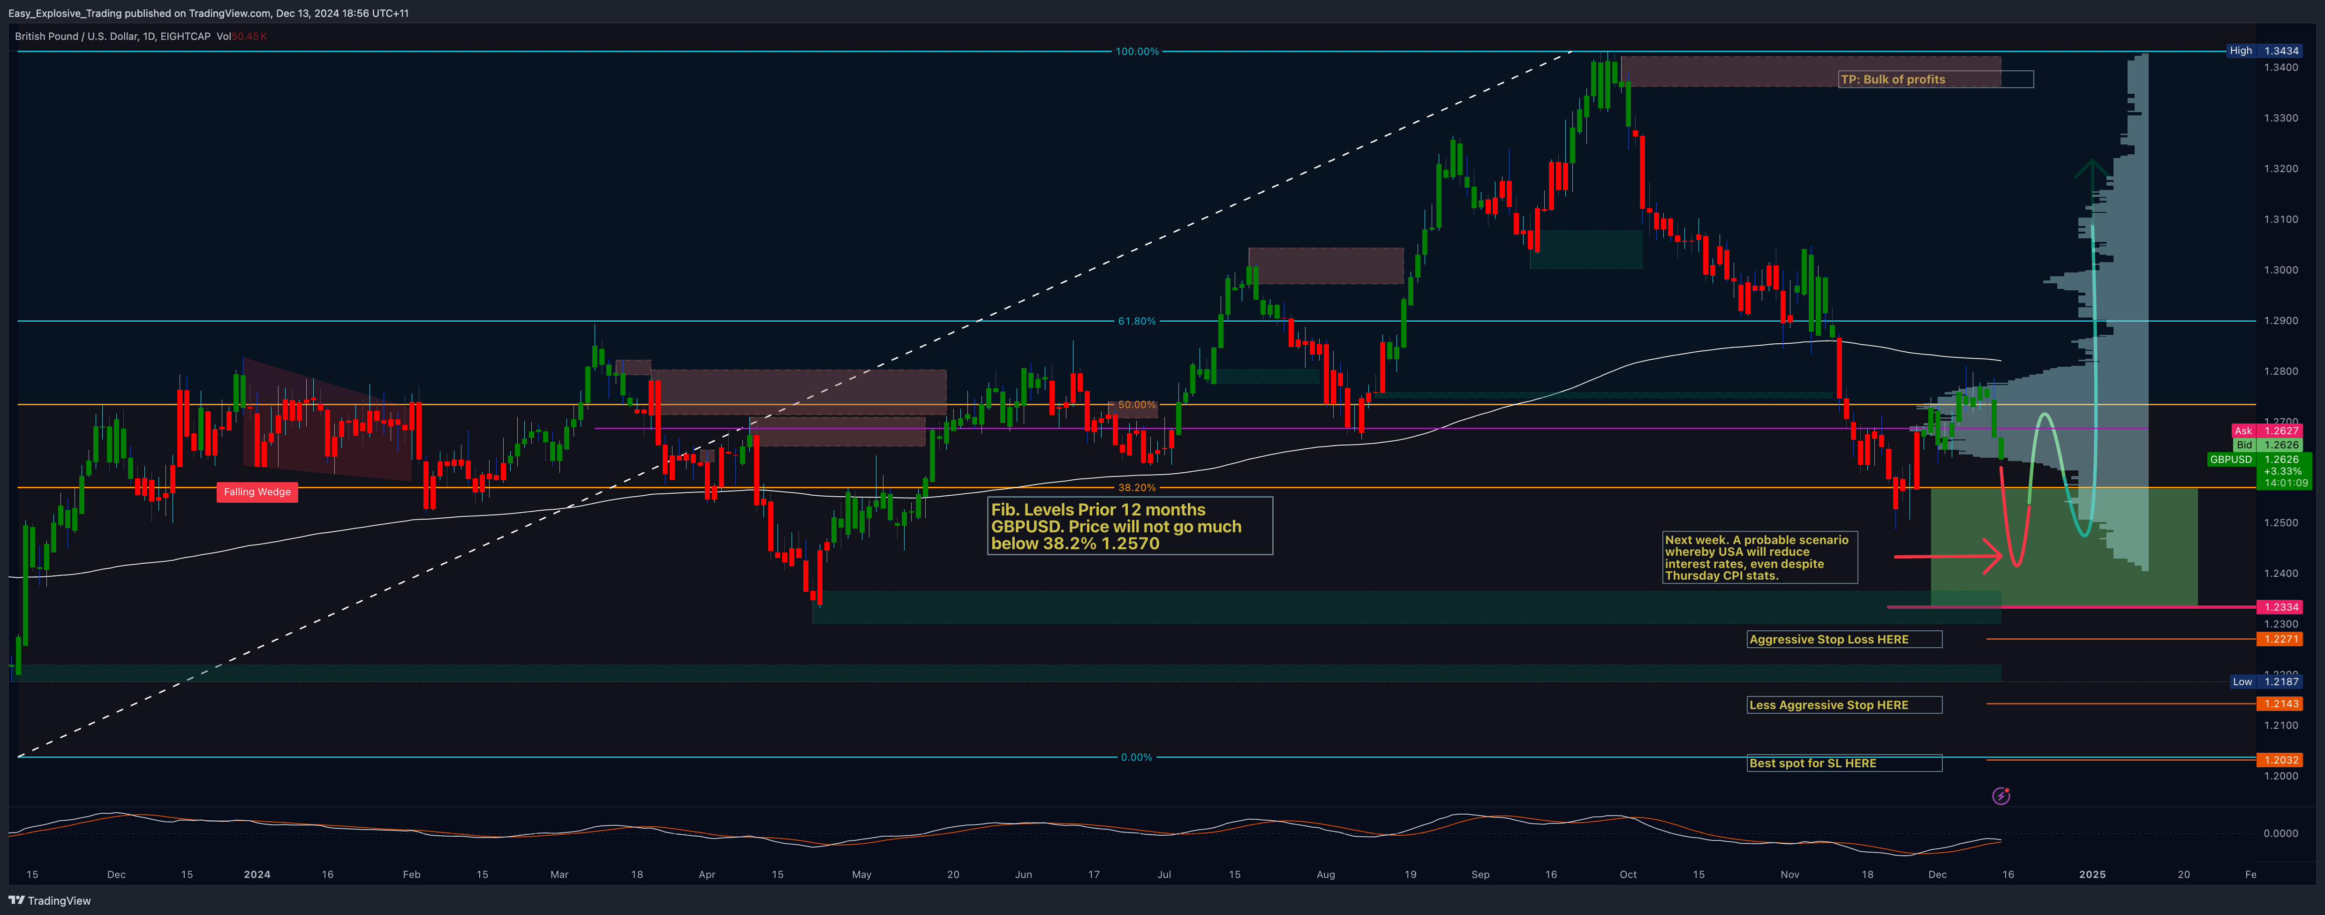Click the 1.3000 price axis label
The width and height of the screenshot is (2325, 915).
pos(2281,270)
